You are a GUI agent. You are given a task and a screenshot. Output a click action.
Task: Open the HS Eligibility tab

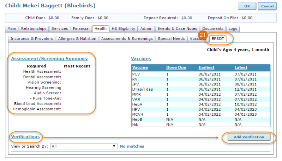coord(123,29)
